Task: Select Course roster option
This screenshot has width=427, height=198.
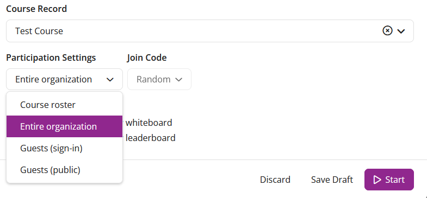Action: coord(65,105)
